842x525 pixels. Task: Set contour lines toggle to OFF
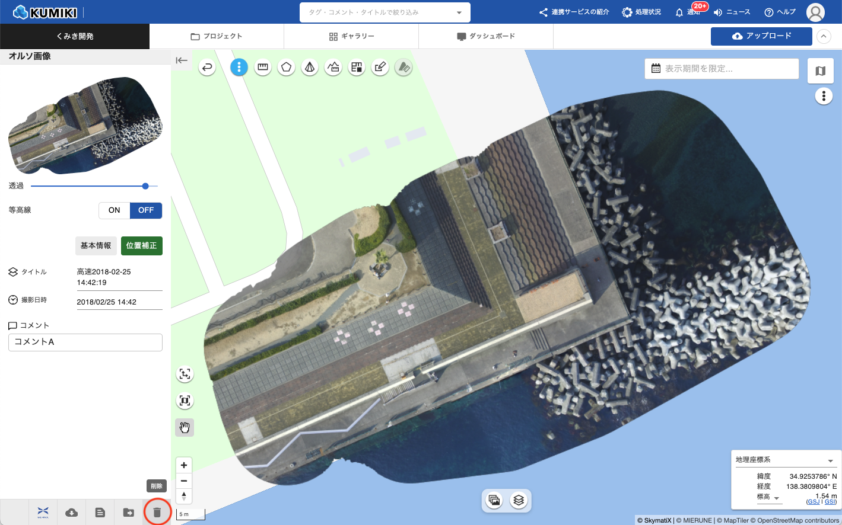coord(146,210)
